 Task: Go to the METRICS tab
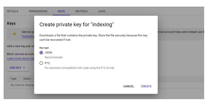pyautogui.click(x=81, y=11)
